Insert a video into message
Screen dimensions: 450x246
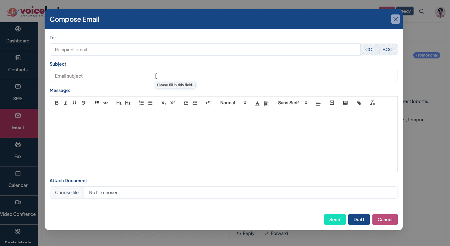[x=332, y=103]
